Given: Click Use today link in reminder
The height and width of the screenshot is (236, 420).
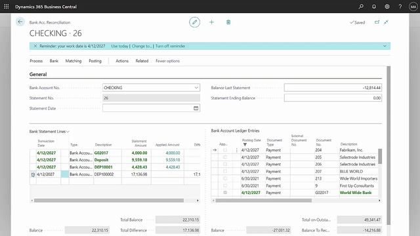Looking at the screenshot, I should point(119,46).
